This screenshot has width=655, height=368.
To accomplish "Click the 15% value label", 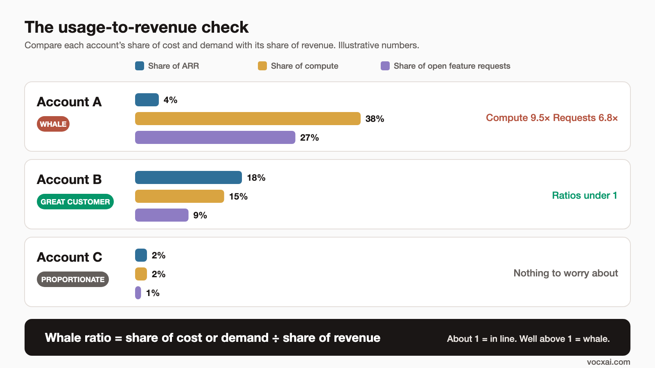I will pos(238,197).
